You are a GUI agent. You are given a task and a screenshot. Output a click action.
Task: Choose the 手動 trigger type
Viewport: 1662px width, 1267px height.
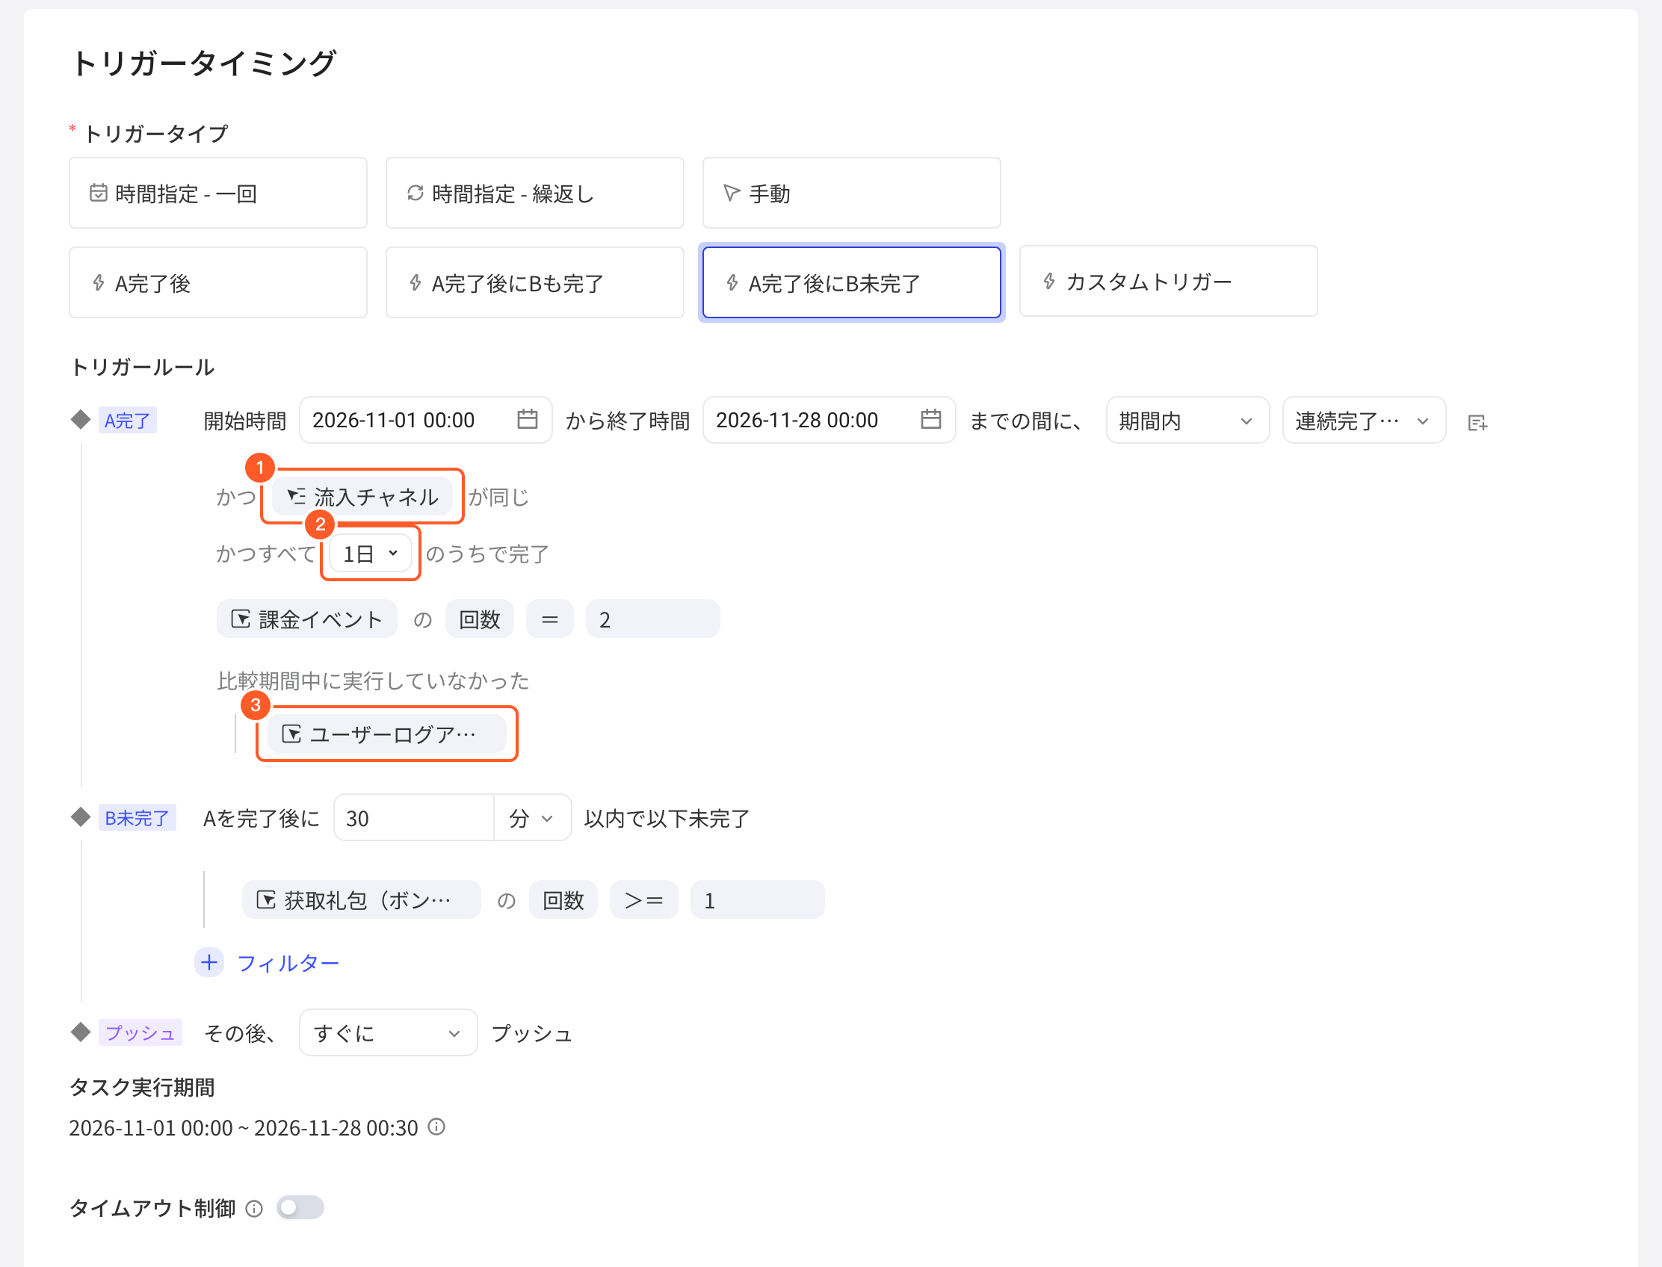click(851, 193)
